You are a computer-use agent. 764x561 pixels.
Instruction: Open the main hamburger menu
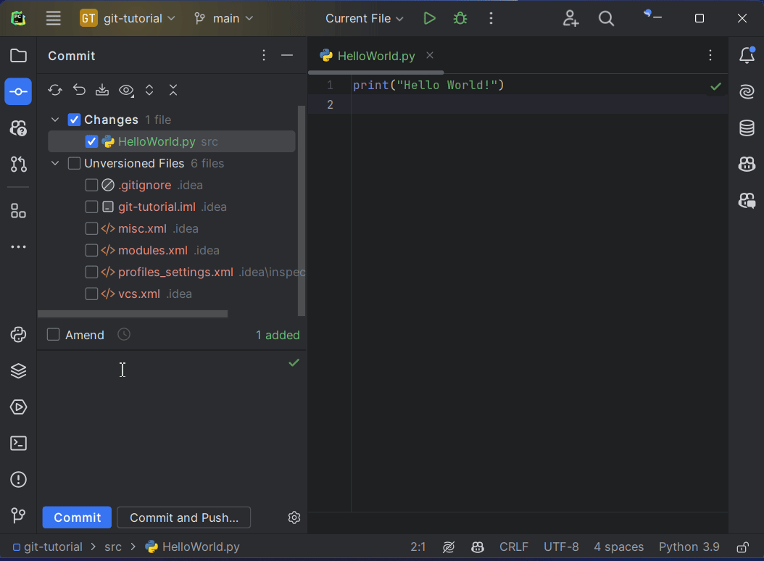pos(54,19)
